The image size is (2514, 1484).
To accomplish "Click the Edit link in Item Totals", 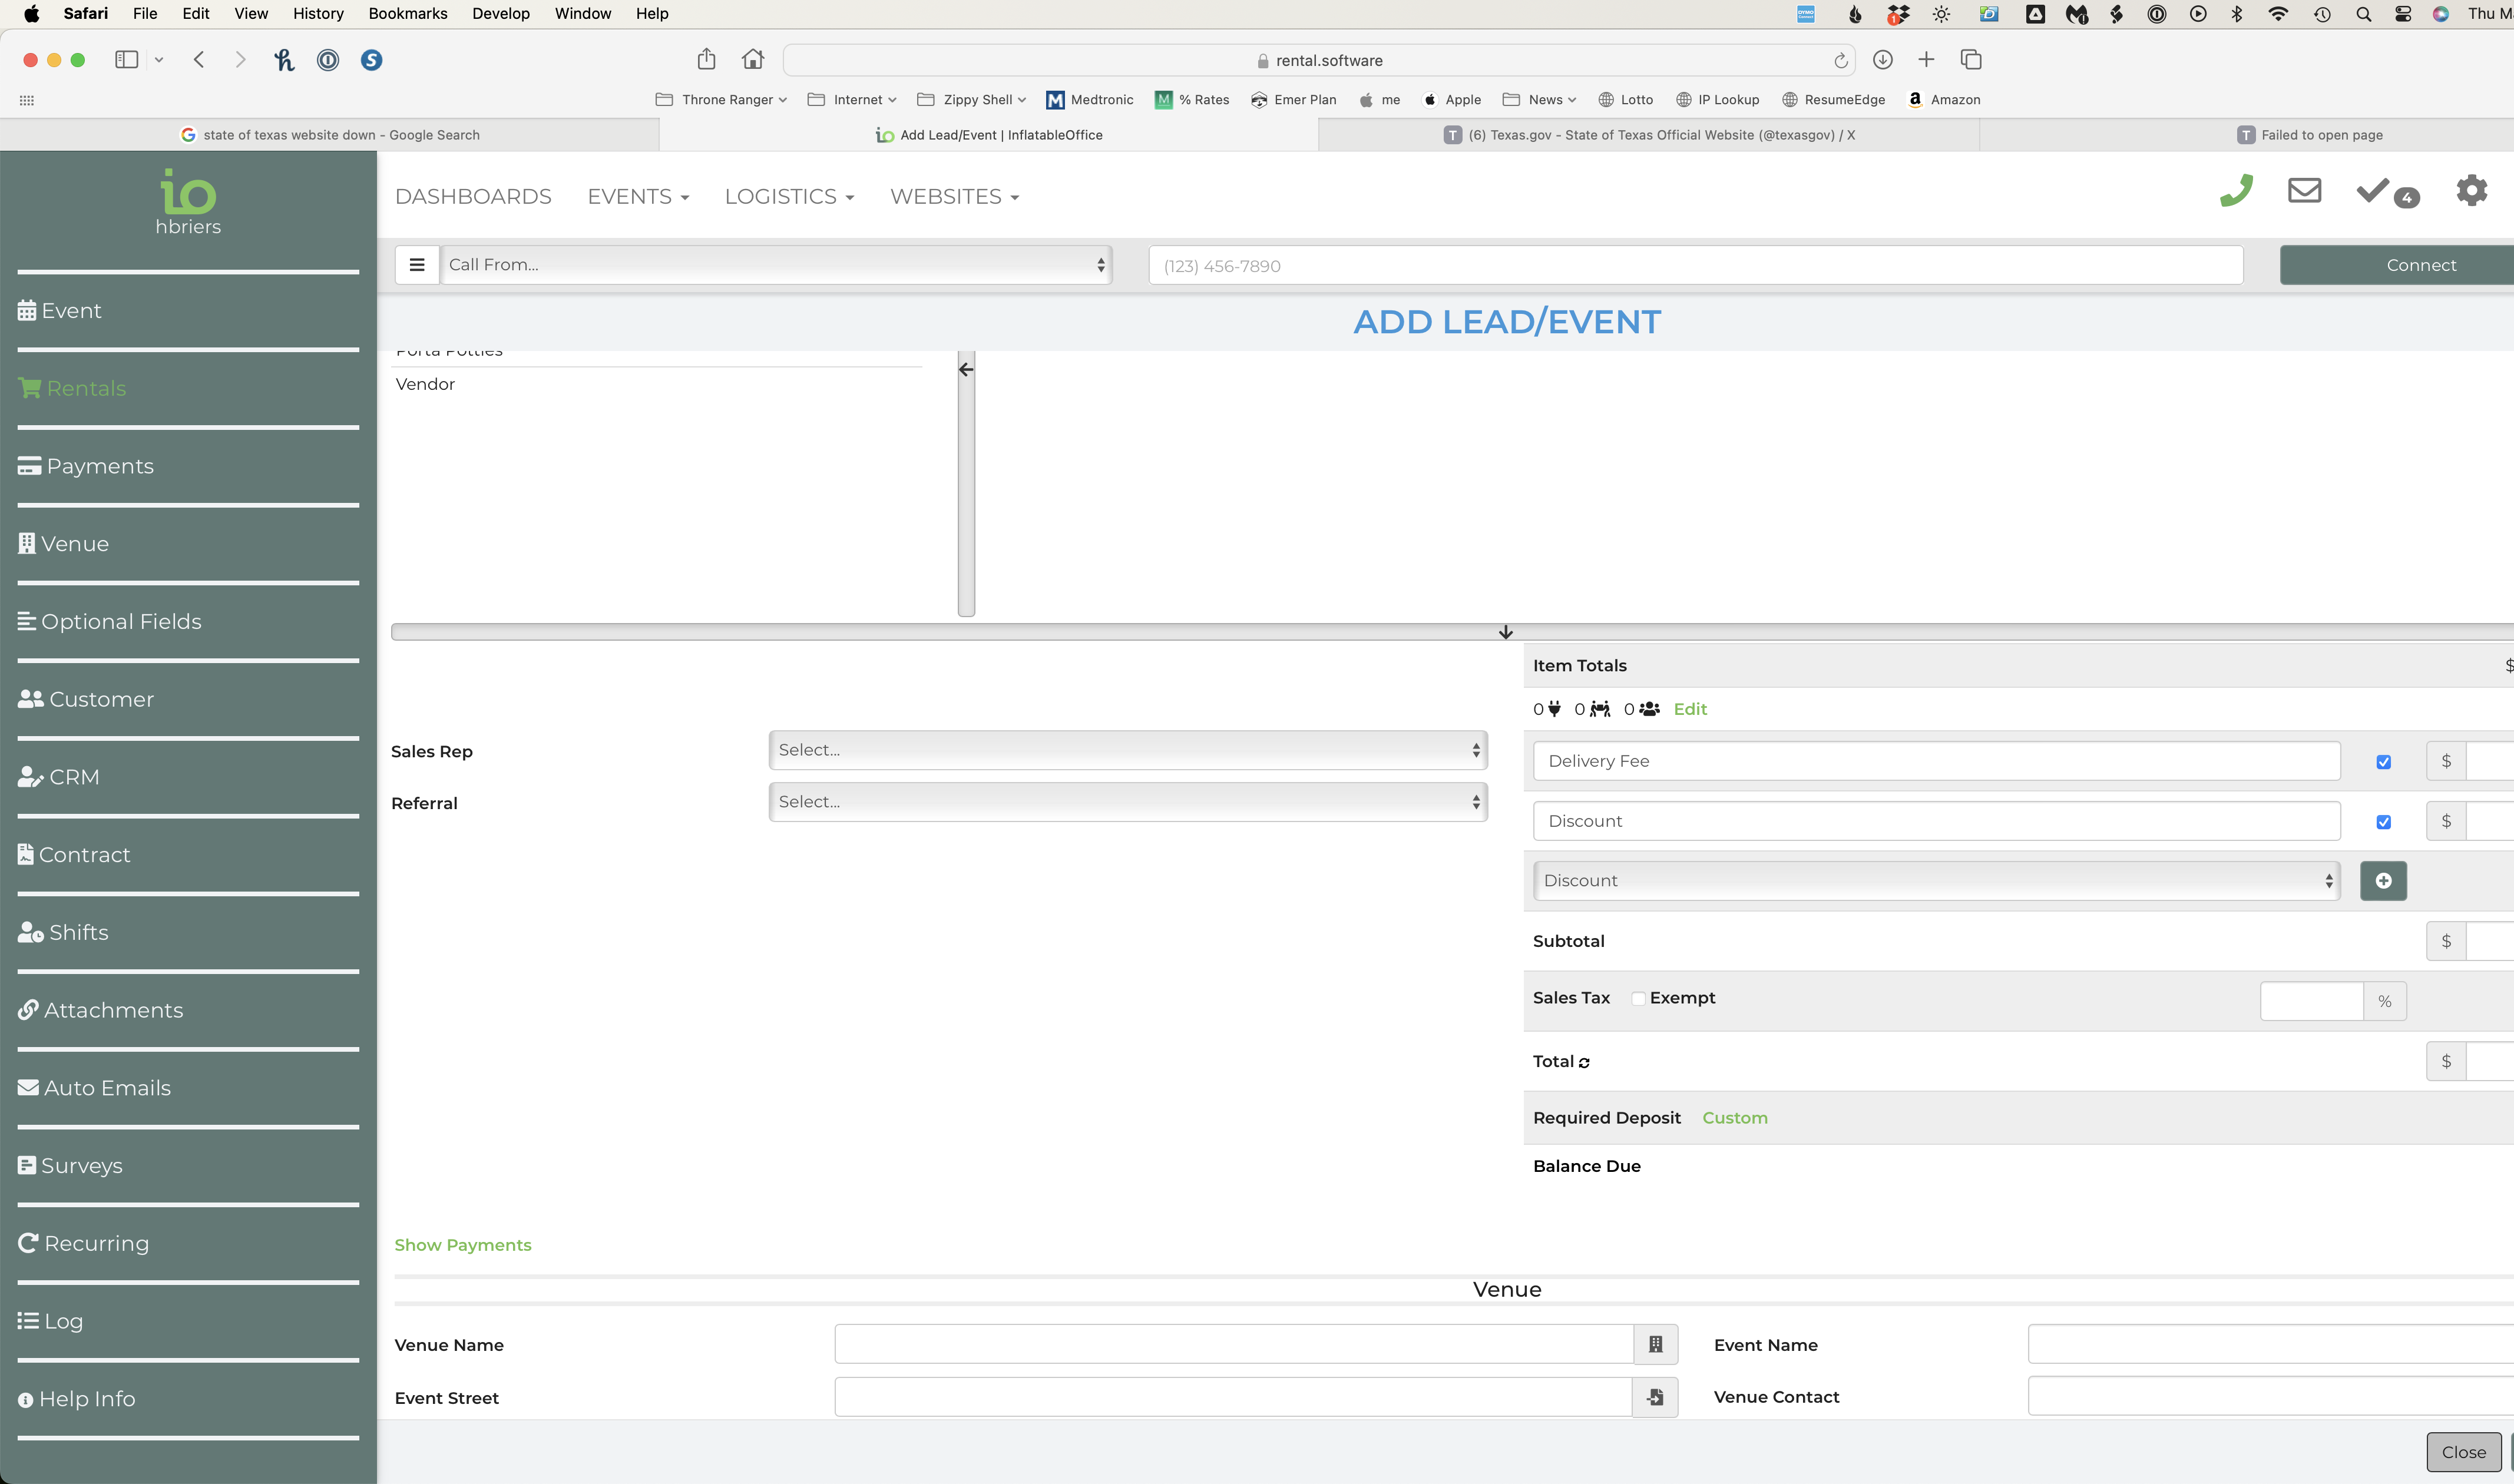I will coord(1690,709).
